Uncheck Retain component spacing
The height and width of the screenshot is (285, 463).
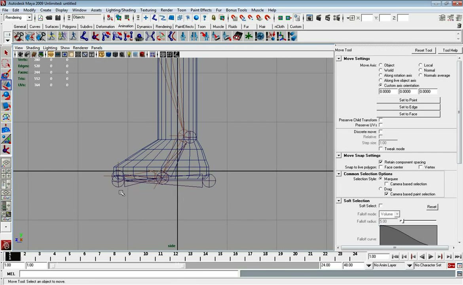click(x=381, y=162)
